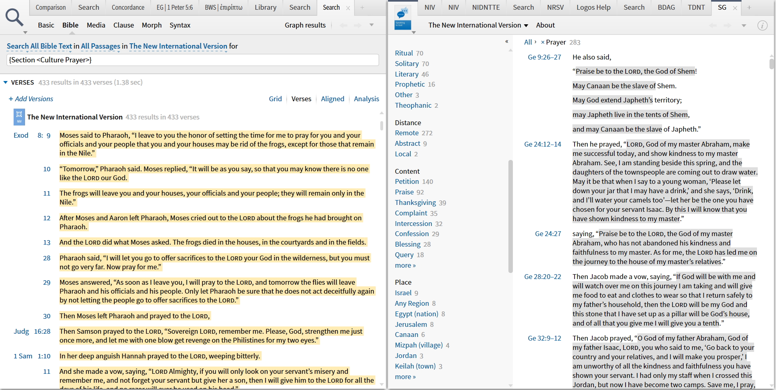Collapse the sidebar with the double chevron
Image resolution: width=776 pixels, height=390 pixels.
point(506,41)
